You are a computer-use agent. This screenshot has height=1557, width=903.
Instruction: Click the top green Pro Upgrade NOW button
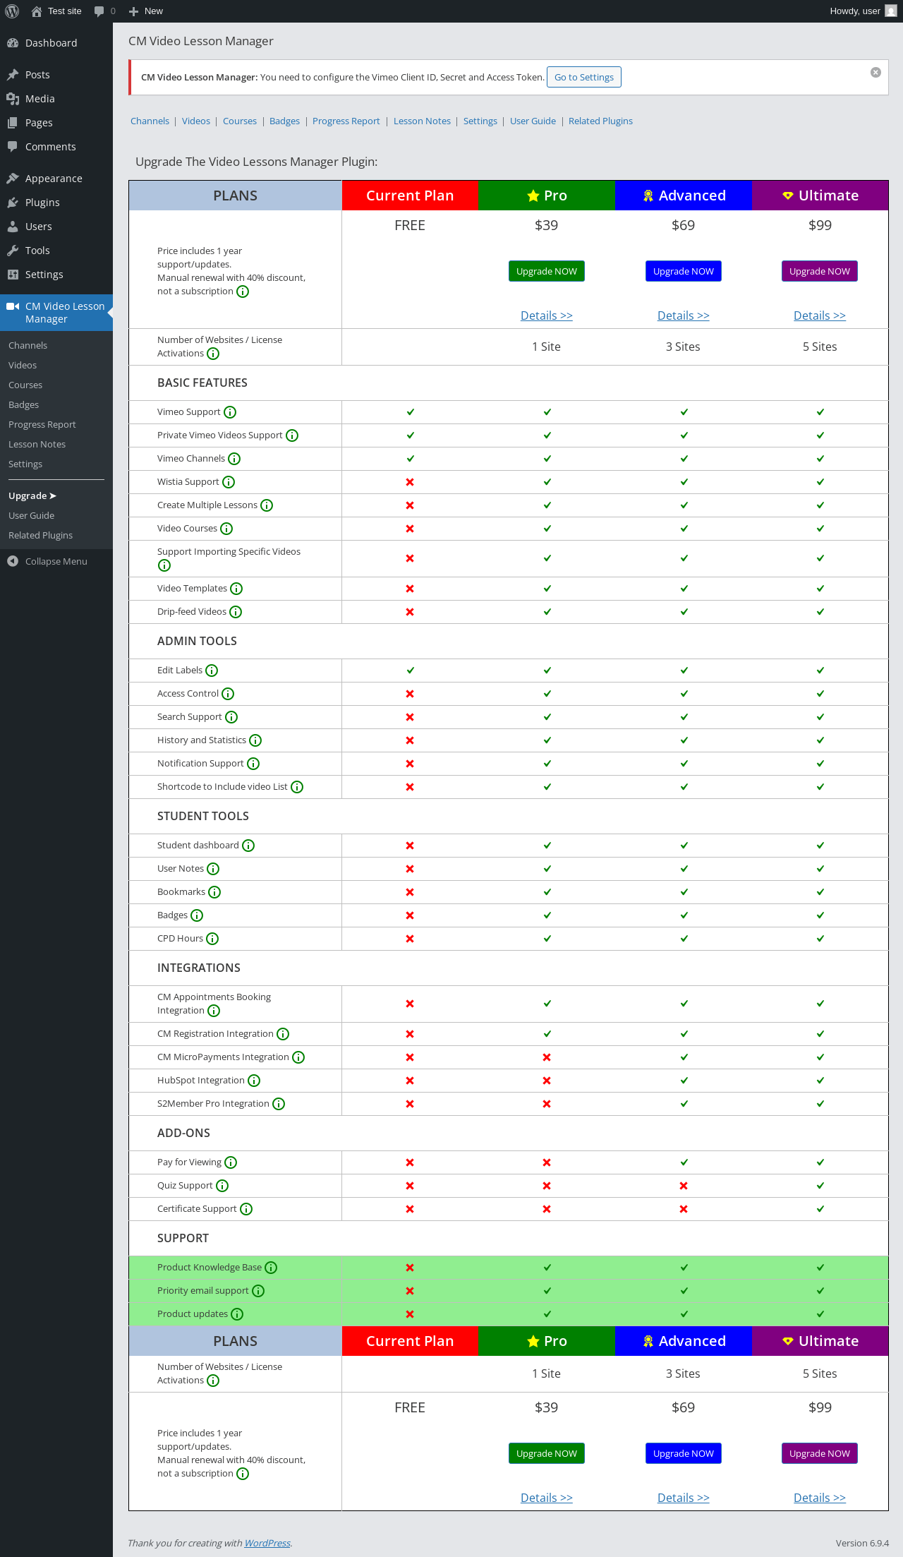coord(547,272)
